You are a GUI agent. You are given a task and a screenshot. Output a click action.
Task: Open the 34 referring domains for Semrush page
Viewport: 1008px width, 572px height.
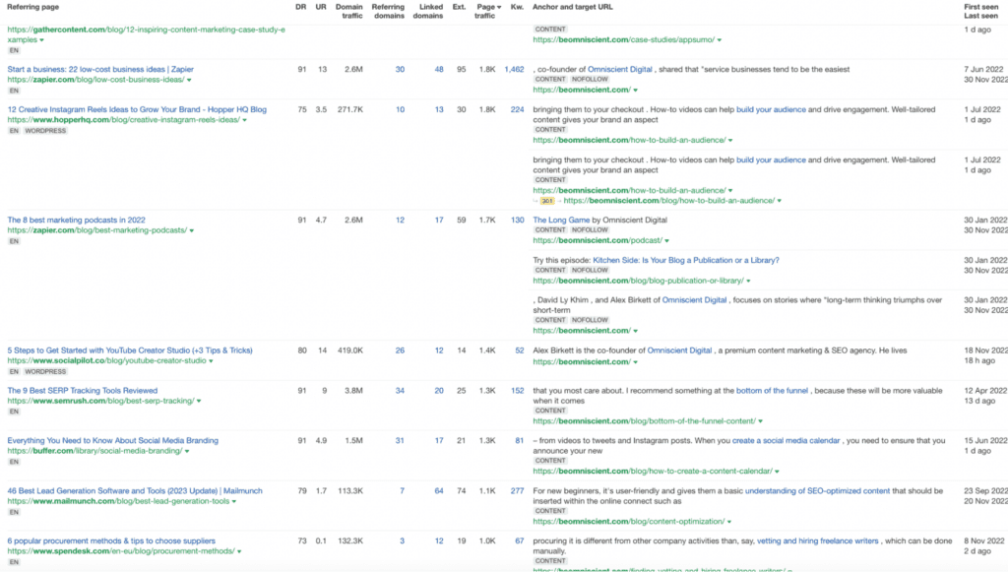tap(400, 390)
